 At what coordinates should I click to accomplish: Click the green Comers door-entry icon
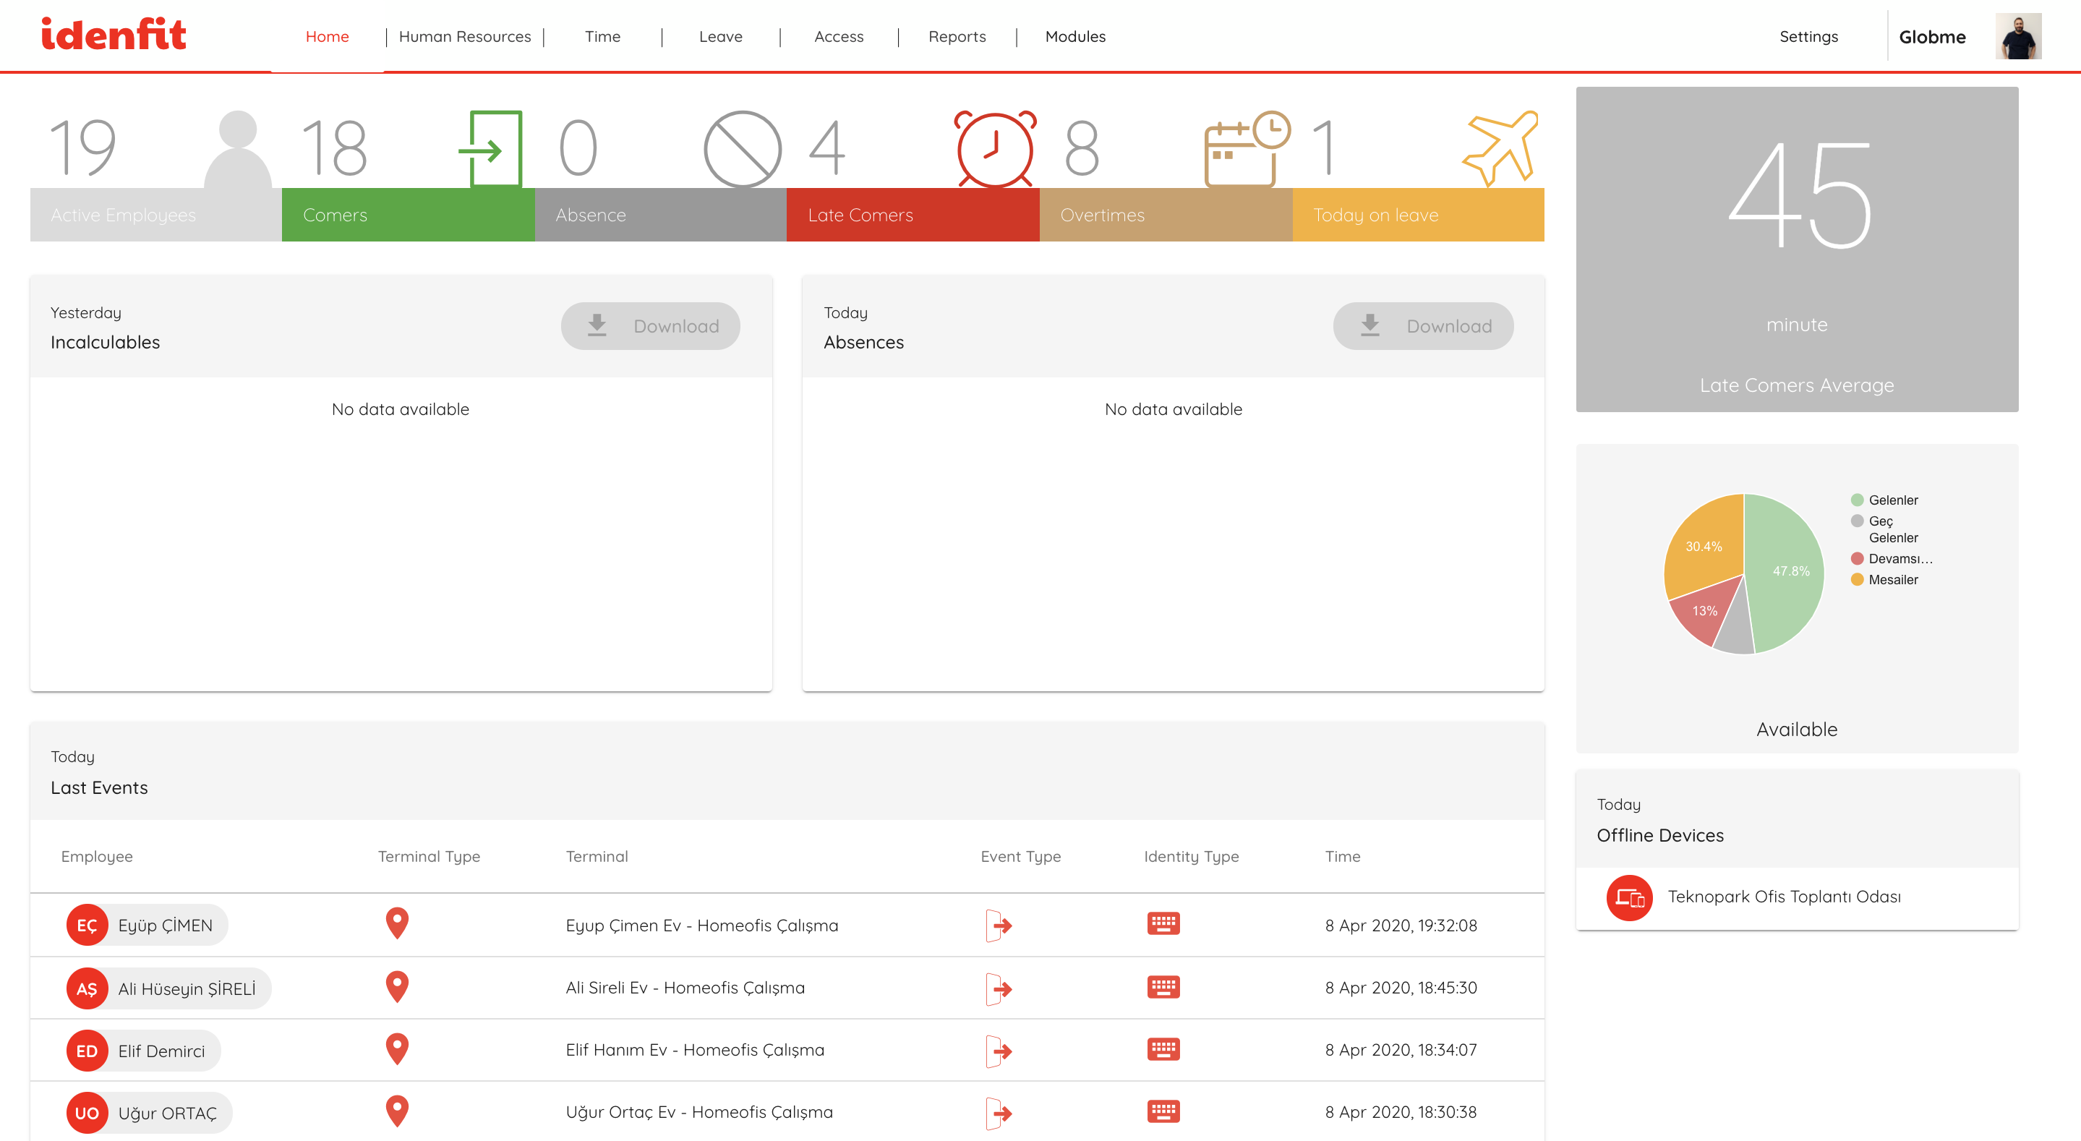coord(492,149)
